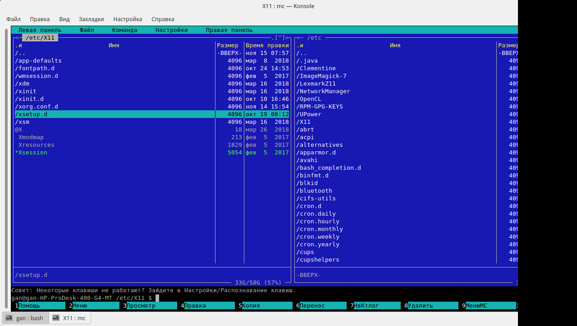577x326 pixels.
Task: Click the terminal icon on the 'gan : bash' tab
Action: pos(9,318)
